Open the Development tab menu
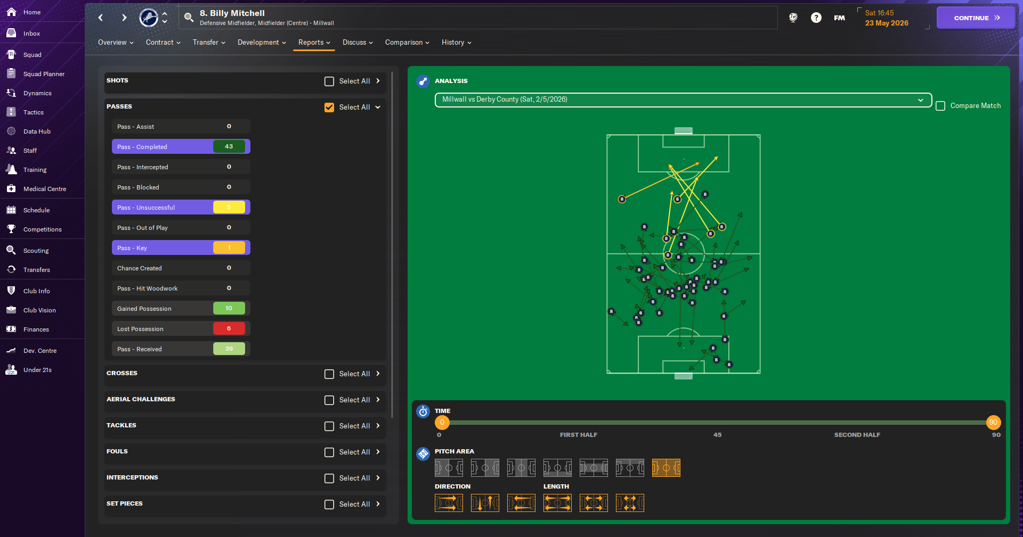 pos(262,43)
